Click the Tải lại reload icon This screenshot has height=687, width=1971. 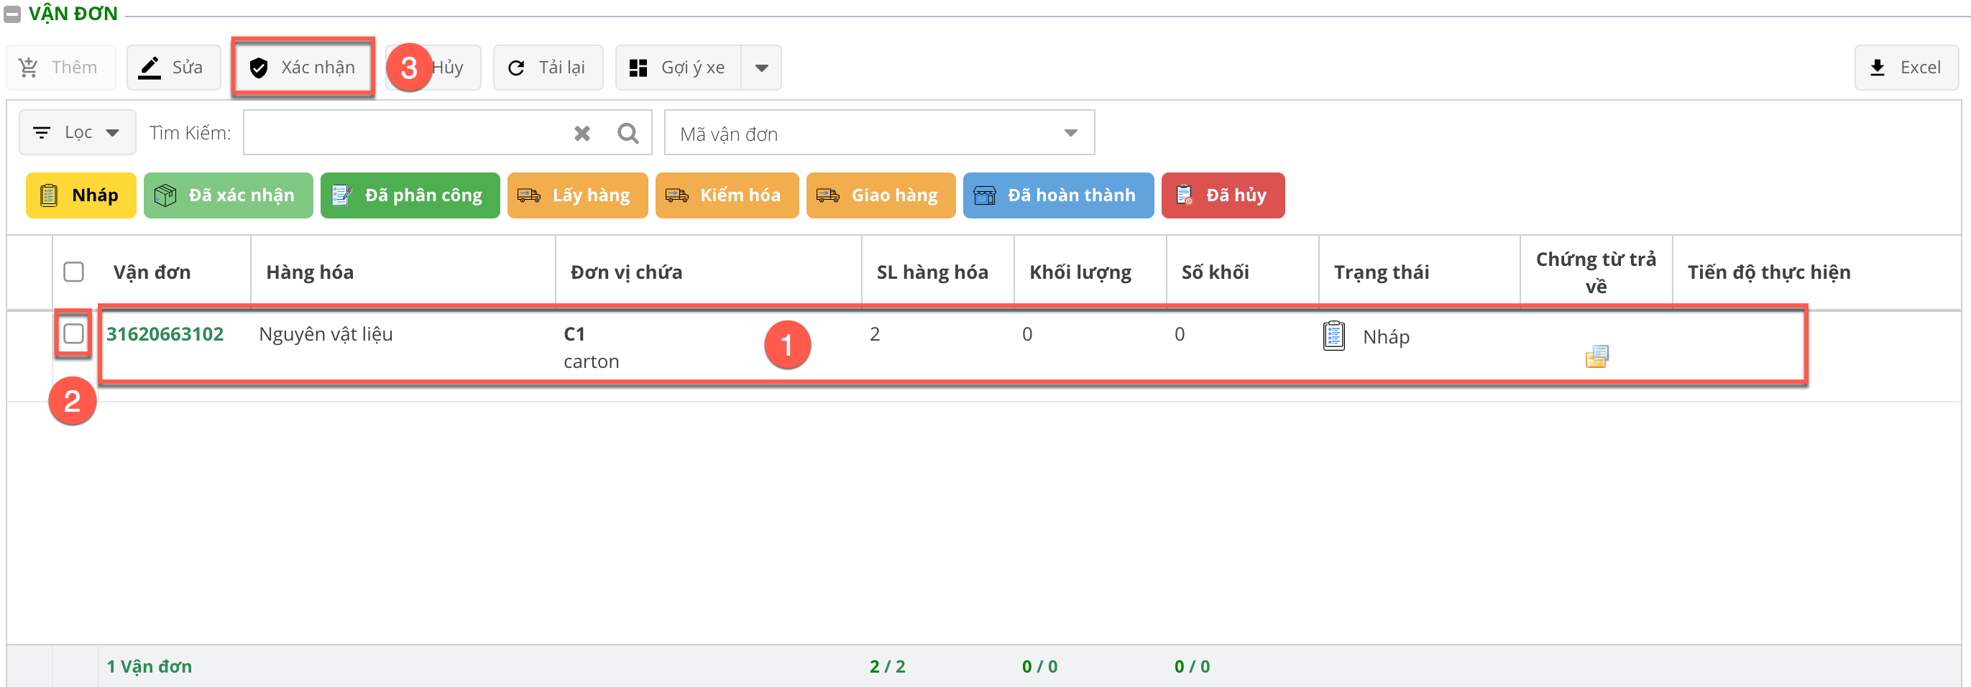pyautogui.click(x=516, y=68)
